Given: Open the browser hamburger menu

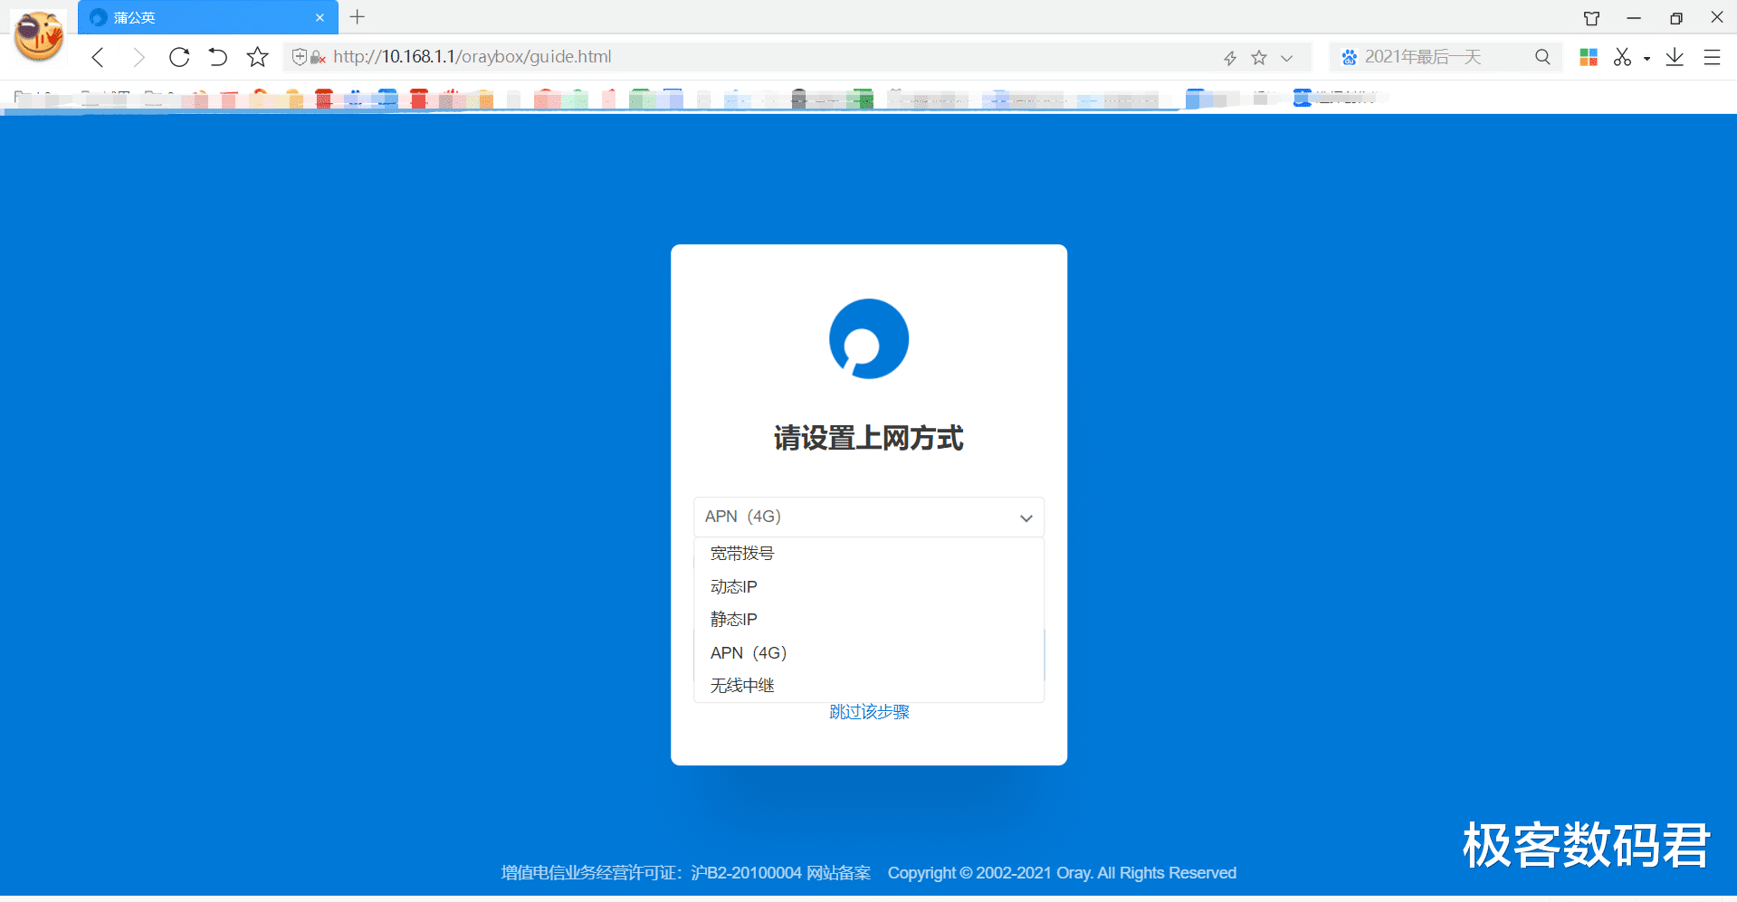Looking at the screenshot, I should pos(1712,57).
